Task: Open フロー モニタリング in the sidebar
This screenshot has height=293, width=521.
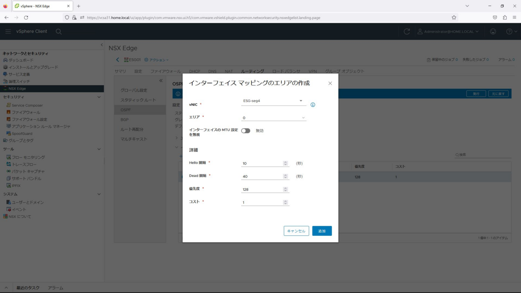Action: click(28, 158)
